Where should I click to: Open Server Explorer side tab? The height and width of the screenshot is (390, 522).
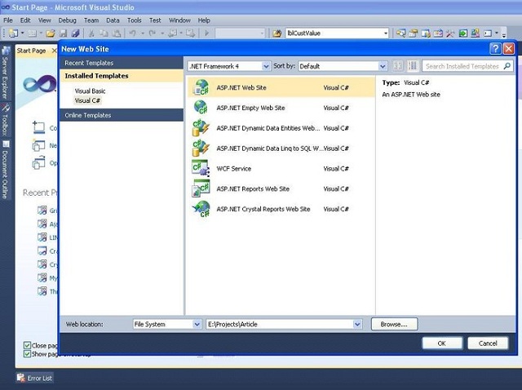coord(6,74)
